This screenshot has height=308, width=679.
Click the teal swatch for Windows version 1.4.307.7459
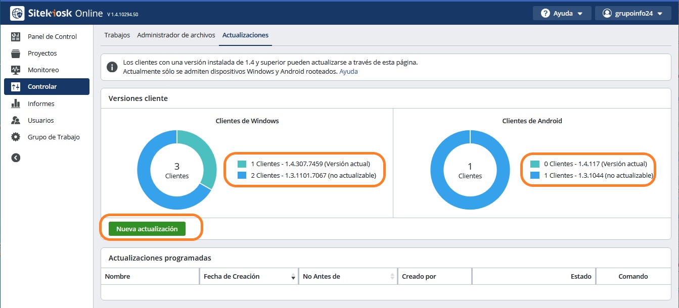[x=242, y=164]
